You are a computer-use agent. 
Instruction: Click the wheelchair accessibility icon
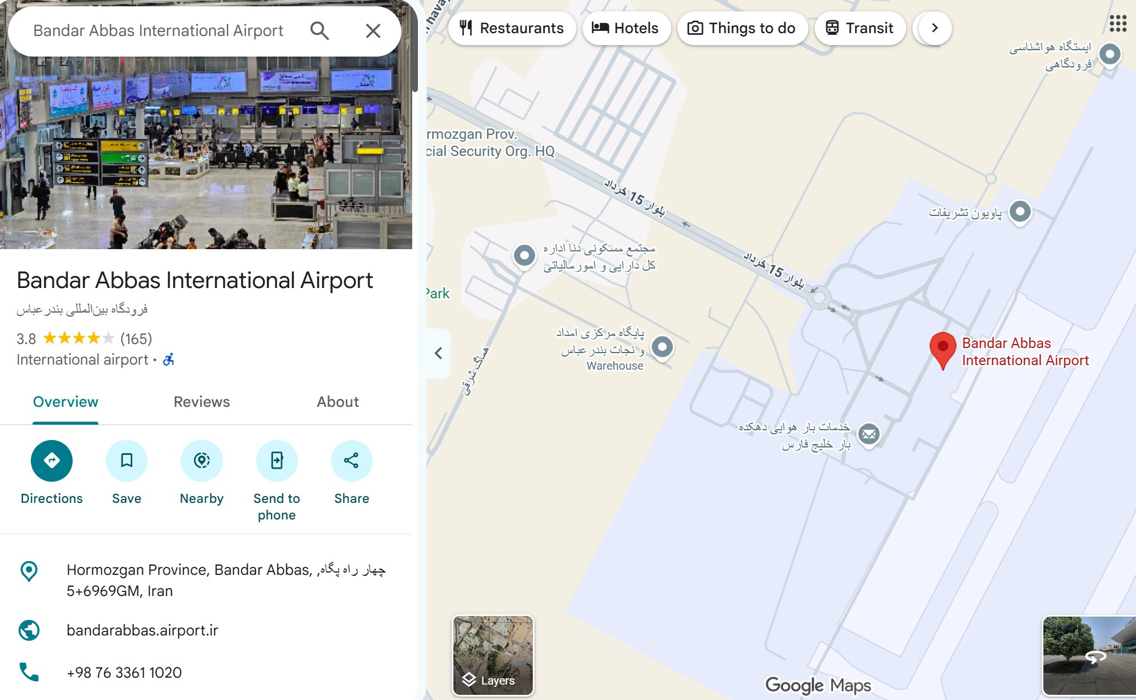pyautogui.click(x=168, y=359)
